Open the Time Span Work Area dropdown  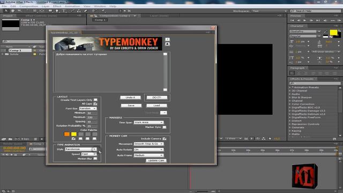click(148, 123)
